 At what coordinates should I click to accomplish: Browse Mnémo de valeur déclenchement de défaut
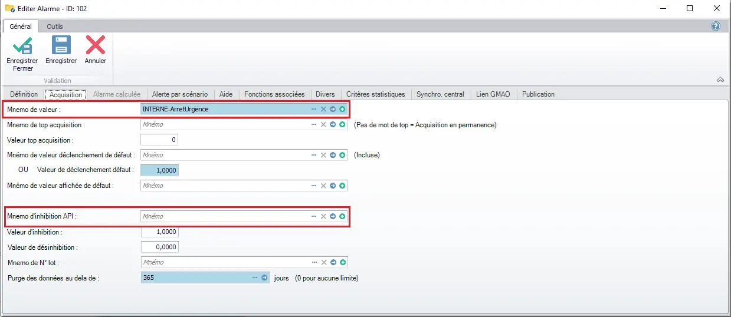point(314,155)
